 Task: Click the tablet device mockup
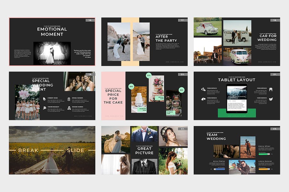pyautogui.click(x=237, y=98)
